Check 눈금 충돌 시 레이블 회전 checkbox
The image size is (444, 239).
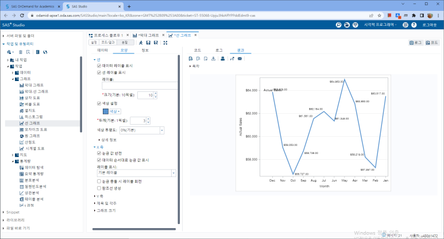99,181
